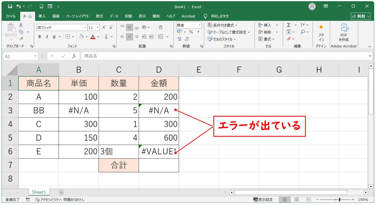This screenshot has height=205, width=376.
Task: Select the Format Painter brush icon
Action: 21,39
